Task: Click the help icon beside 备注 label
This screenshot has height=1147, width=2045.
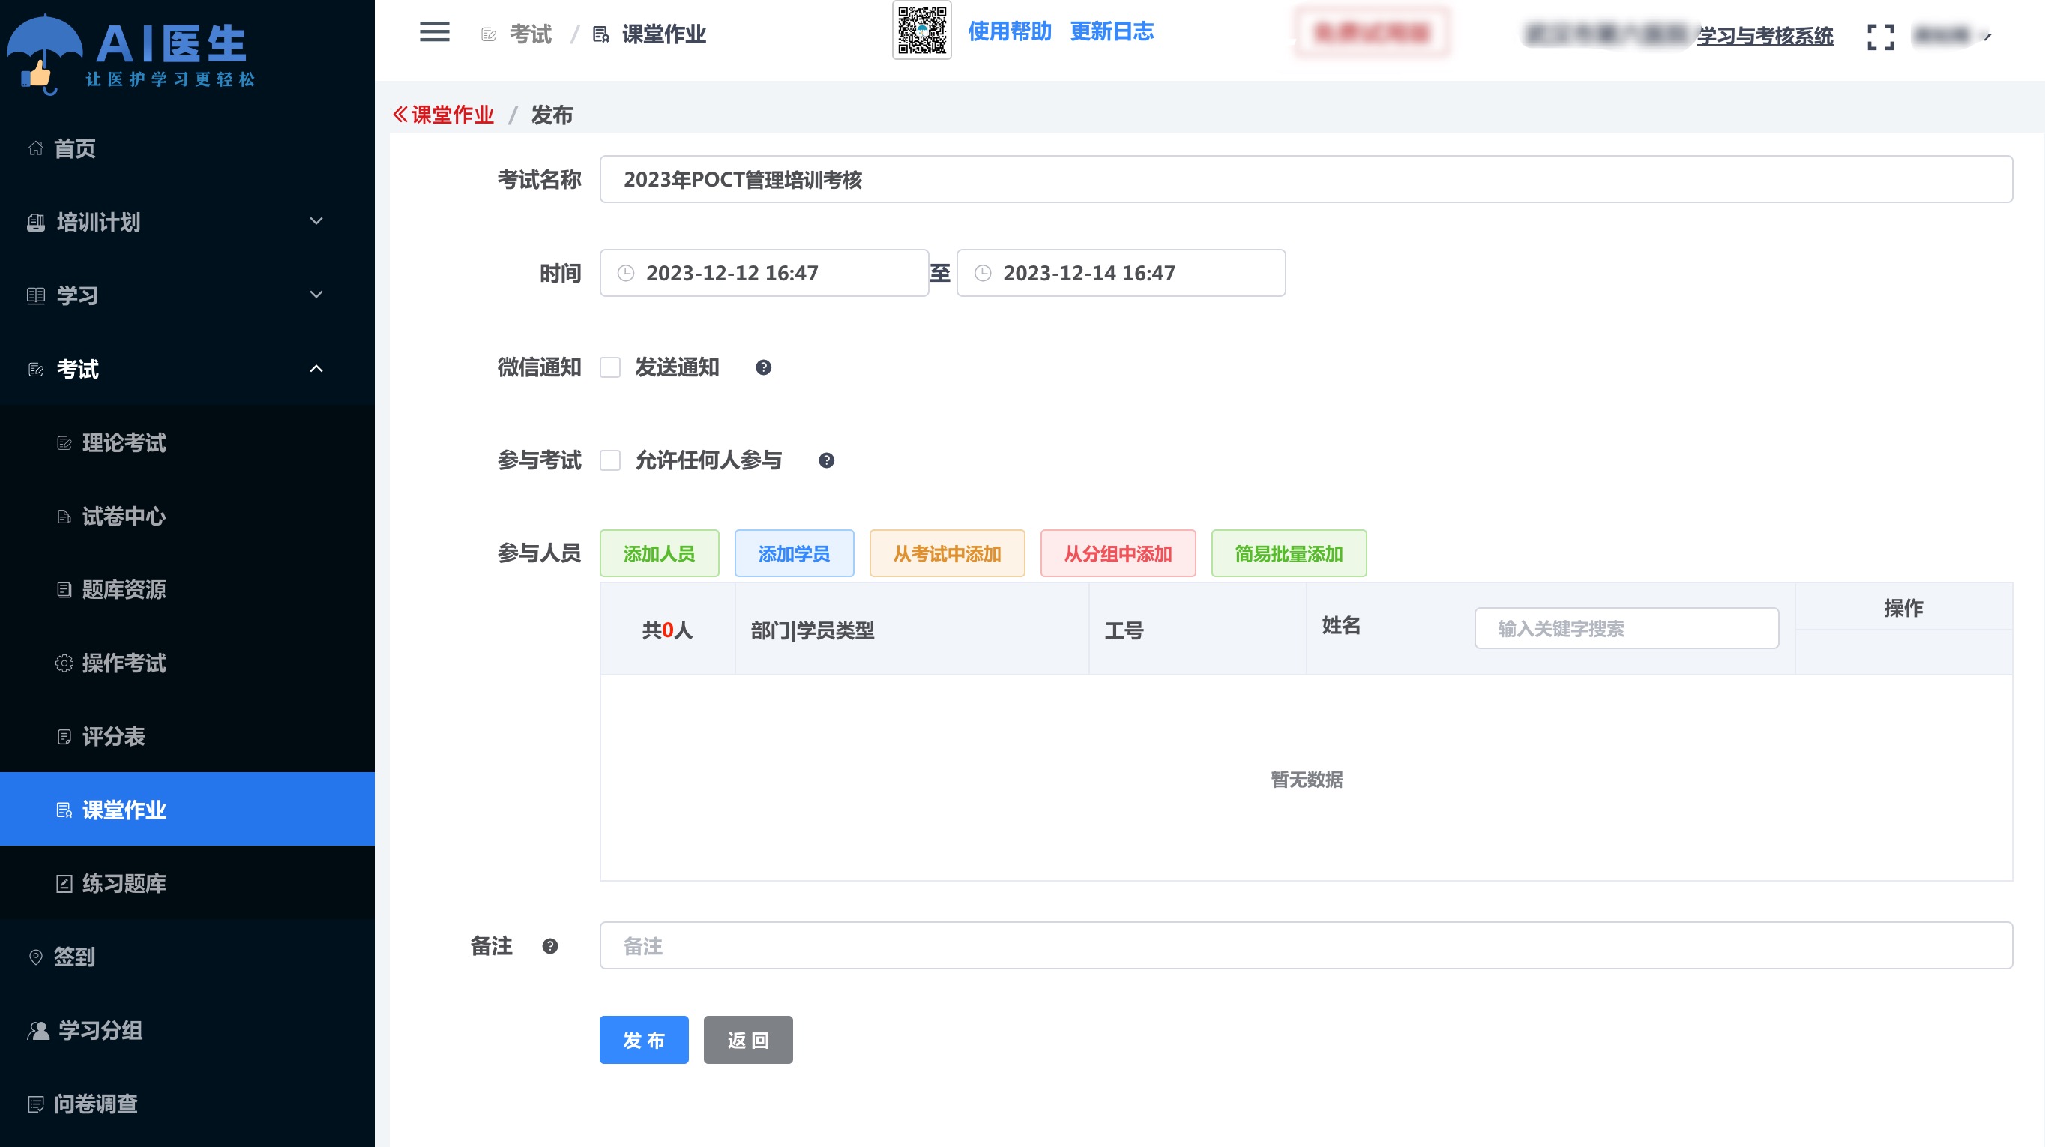Action: (549, 945)
